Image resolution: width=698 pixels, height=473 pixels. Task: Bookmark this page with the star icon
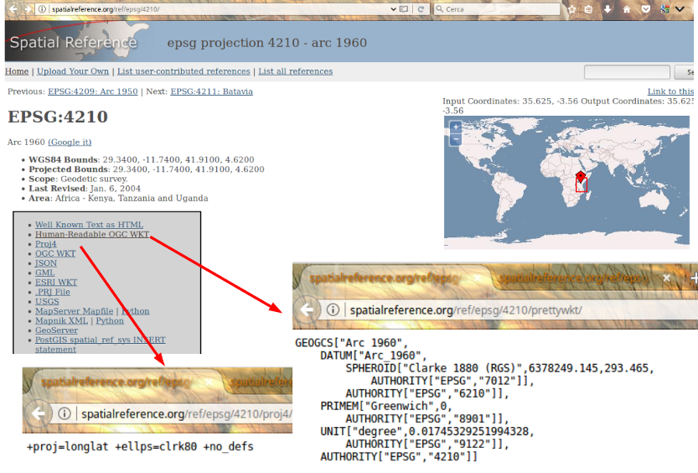pyautogui.click(x=572, y=9)
